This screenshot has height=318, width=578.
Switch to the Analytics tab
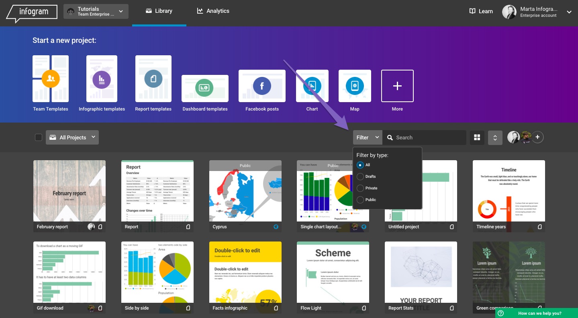[213, 11]
